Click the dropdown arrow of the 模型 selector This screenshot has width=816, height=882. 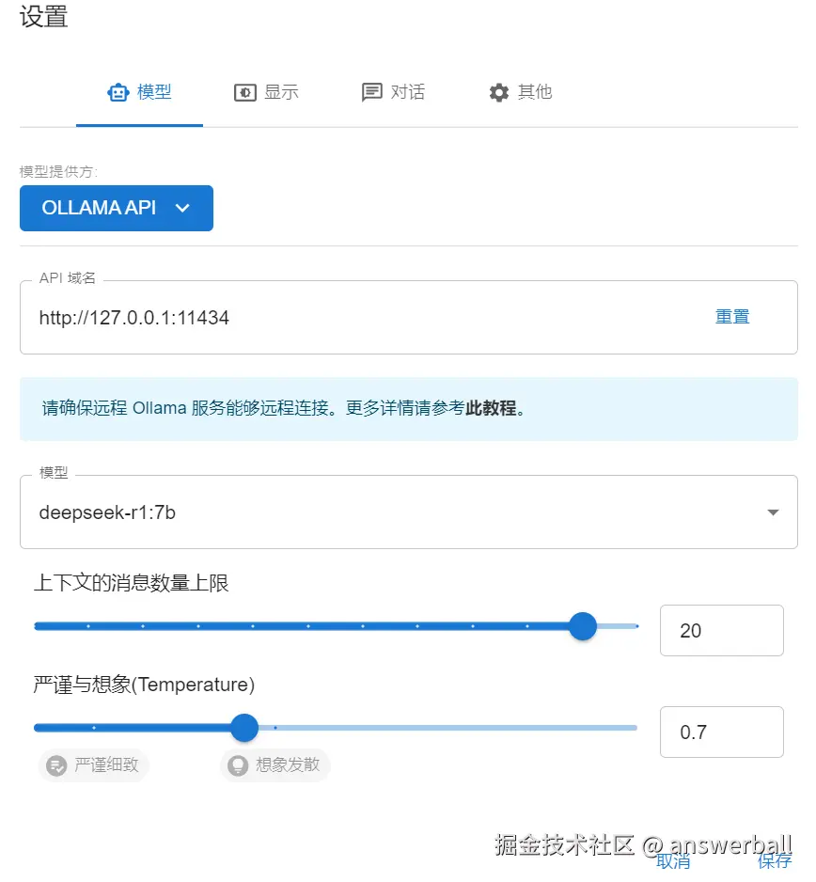point(771,512)
